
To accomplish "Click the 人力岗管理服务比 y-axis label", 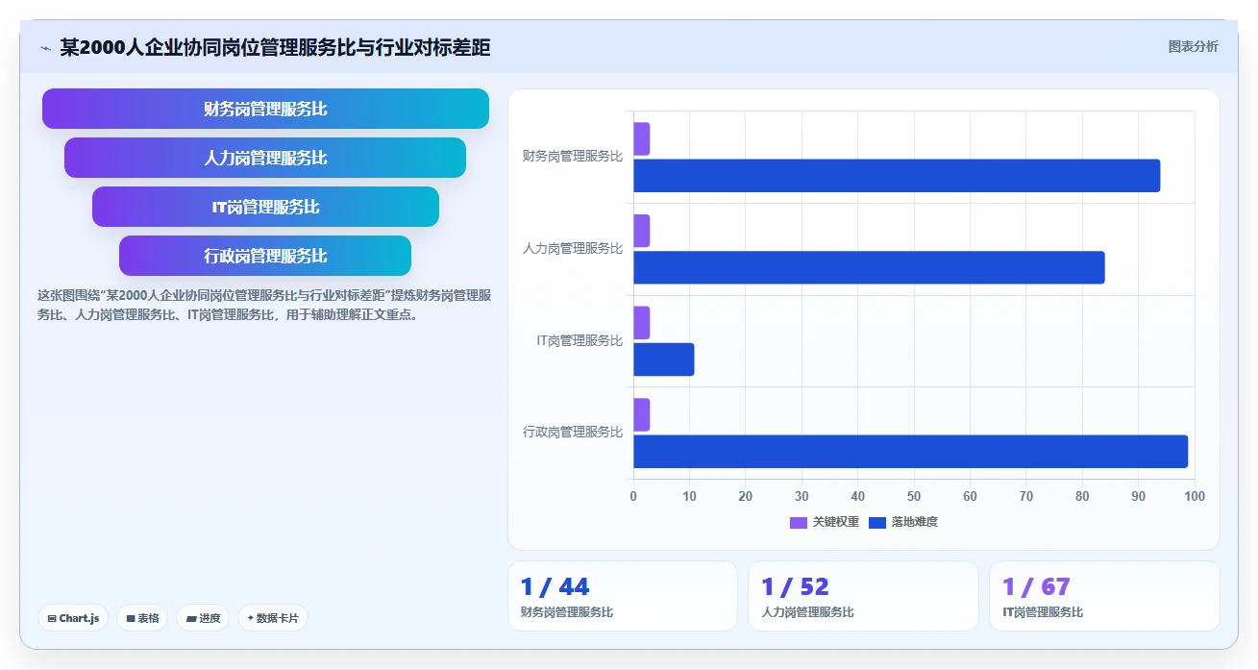I will pyautogui.click(x=573, y=248).
